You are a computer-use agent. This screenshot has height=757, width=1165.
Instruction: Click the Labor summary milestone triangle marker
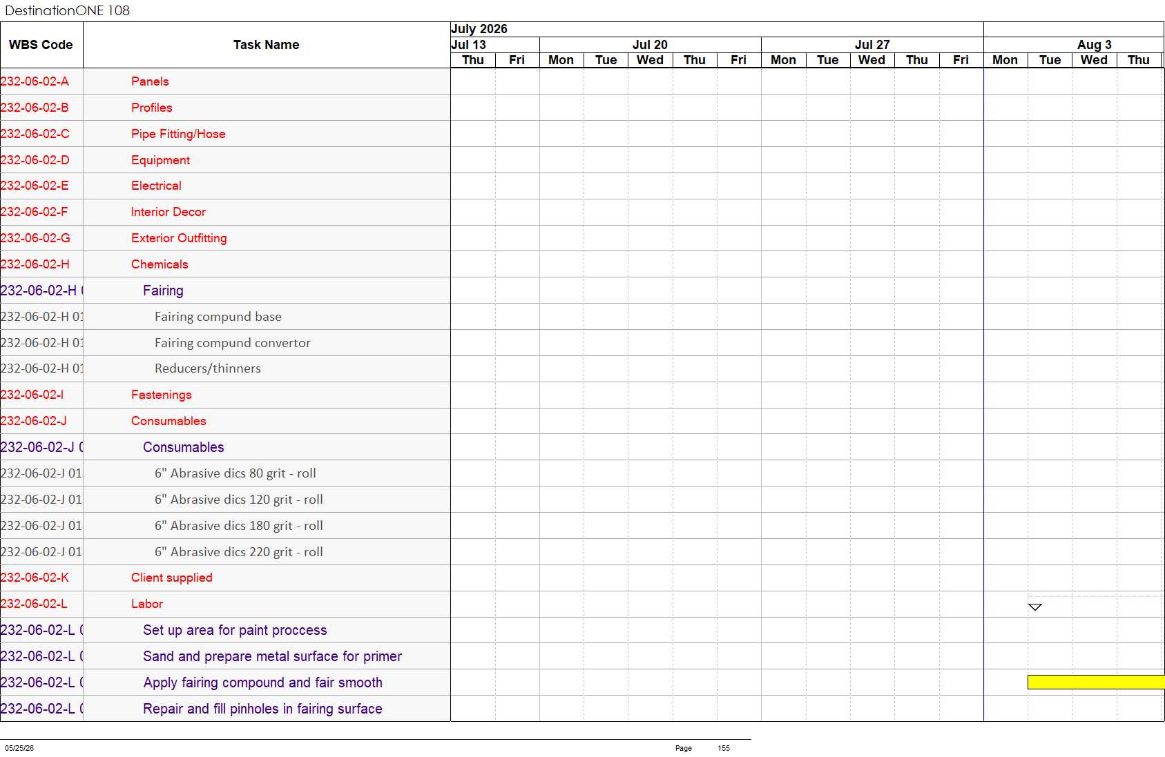click(1034, 607)
